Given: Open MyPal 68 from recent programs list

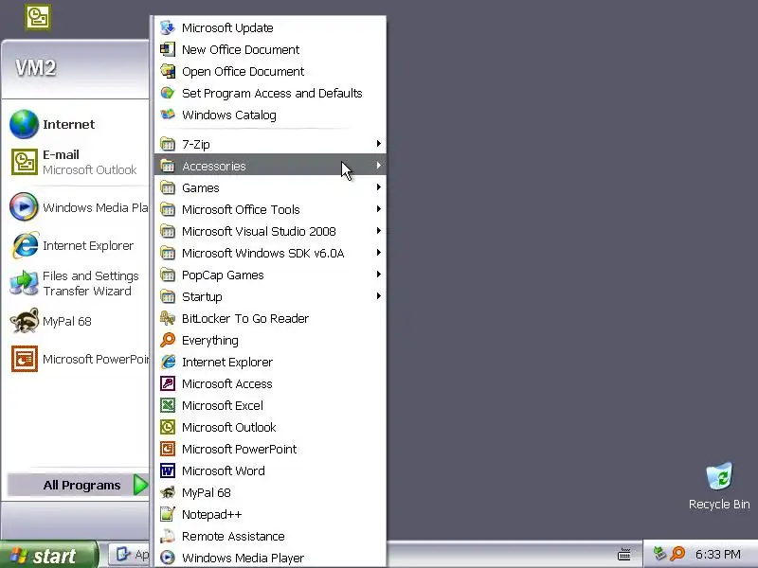Looking at the screenshot, I should click(79, 321).
